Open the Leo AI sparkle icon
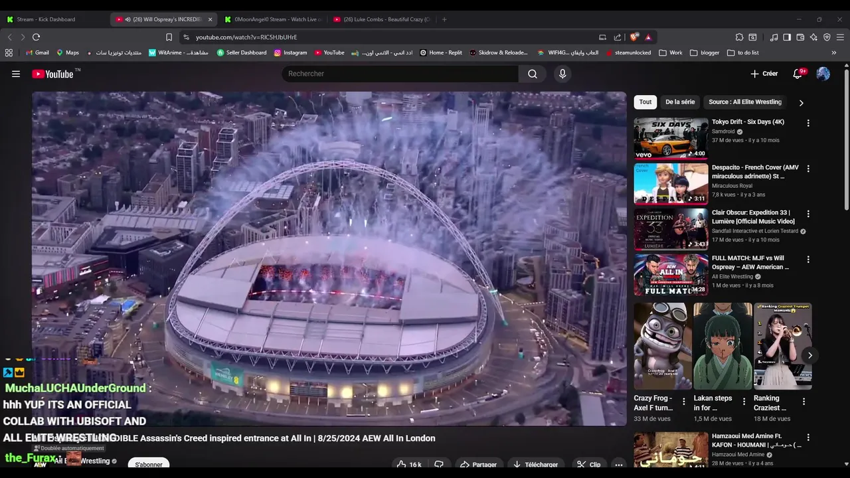Screen dimensions: 850x478 coord(813,37)
